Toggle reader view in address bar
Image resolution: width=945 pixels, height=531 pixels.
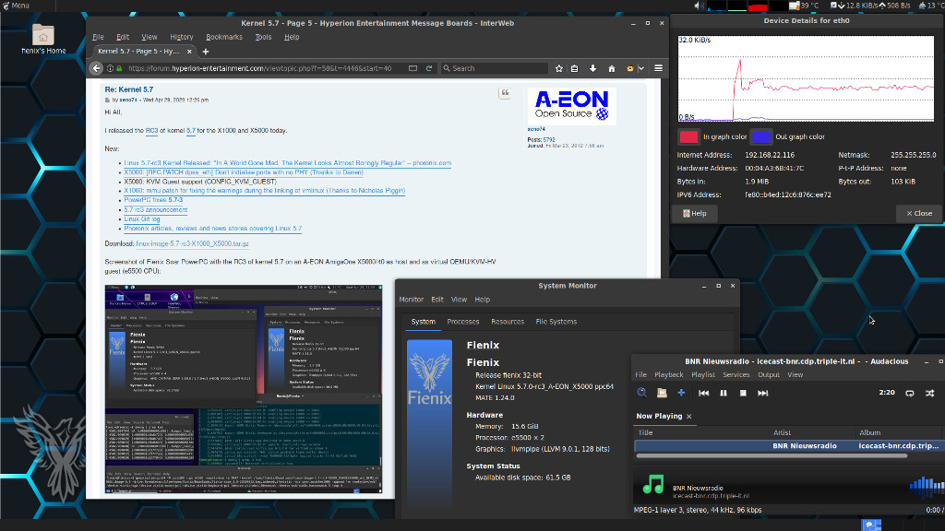[x=413, y=68]
